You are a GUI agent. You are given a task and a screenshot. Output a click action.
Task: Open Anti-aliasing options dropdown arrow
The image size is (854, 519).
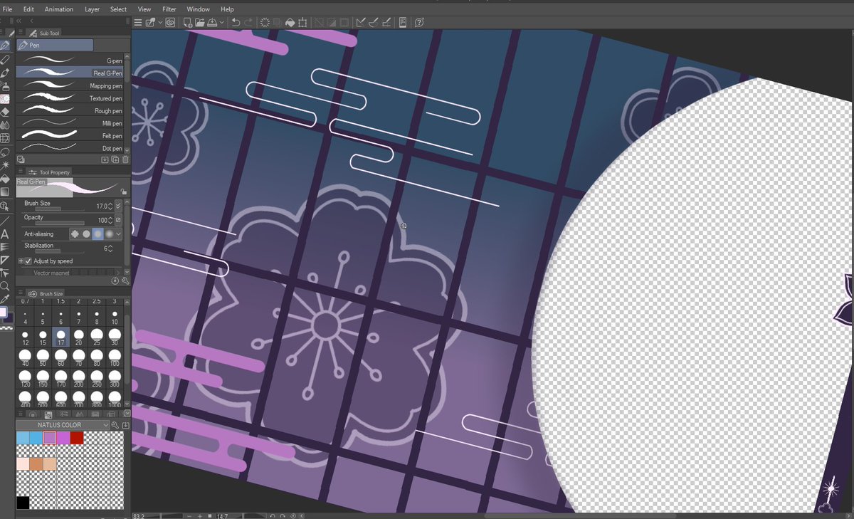pos(119,234)
